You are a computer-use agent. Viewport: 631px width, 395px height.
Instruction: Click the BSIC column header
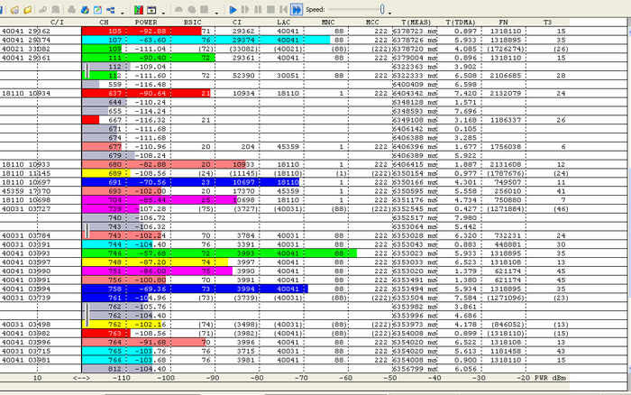tap(192, 23)
